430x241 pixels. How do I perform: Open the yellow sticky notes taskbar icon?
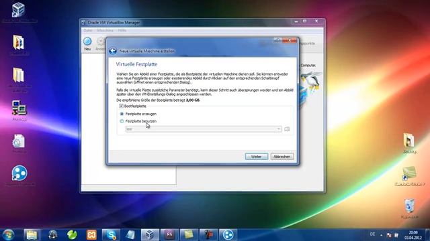[x=189, y=235]
